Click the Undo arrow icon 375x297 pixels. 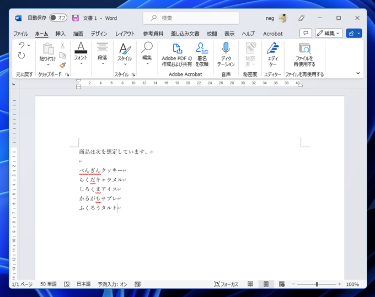point(22,45)
